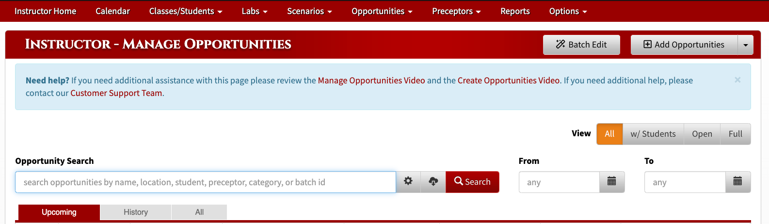Click the Add Opportunities button
Screen dimensions: 769x224
click(684, 45)
